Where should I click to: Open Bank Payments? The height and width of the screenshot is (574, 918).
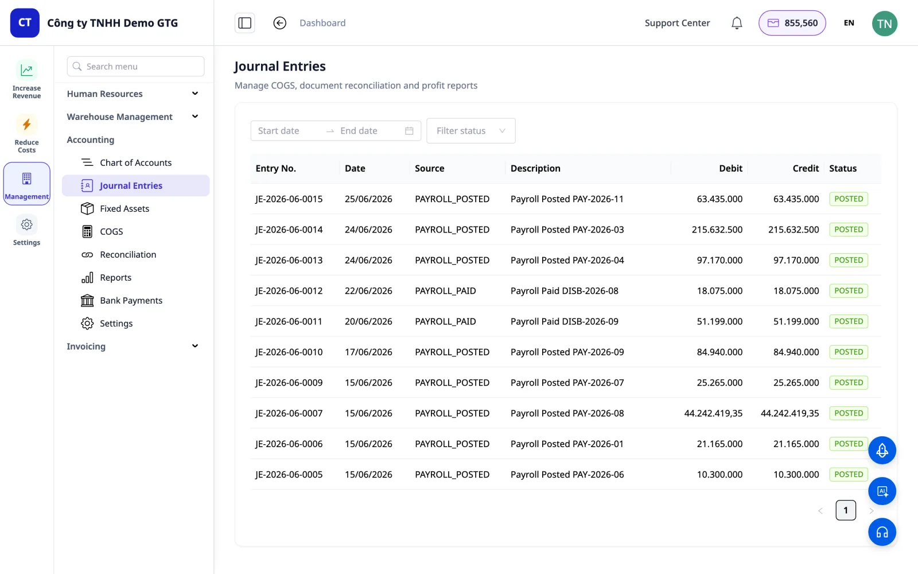135,300
